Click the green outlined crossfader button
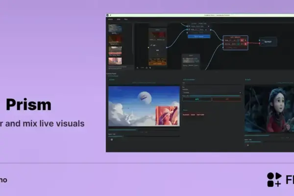The image size is (294, 196). pos(197,99)
